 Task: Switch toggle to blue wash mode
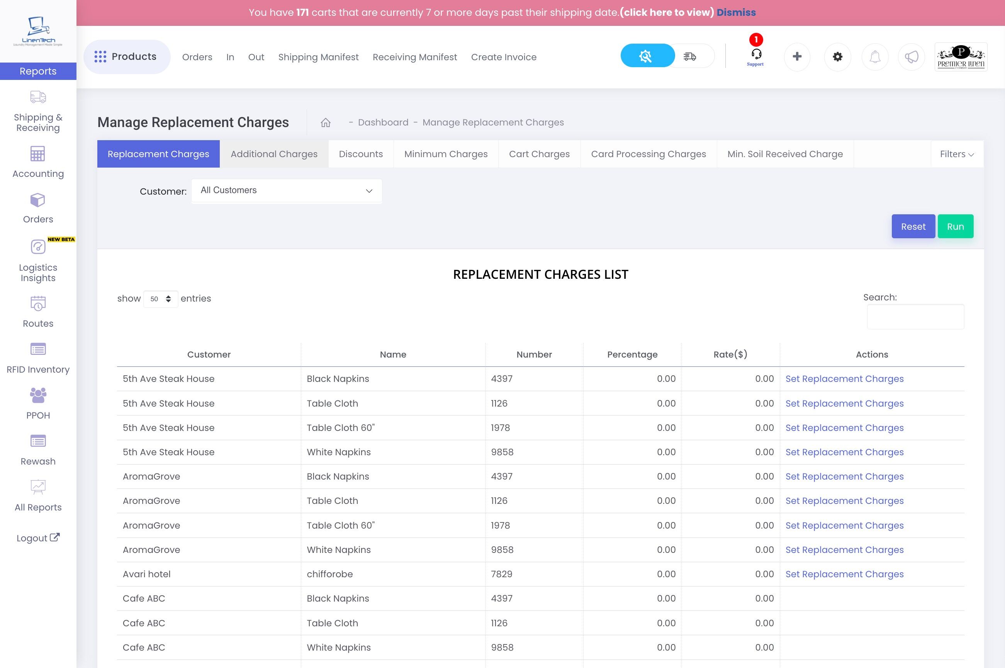[x=645, y=56]
